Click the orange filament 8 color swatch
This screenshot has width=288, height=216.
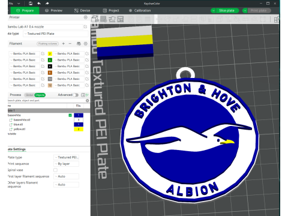(50, 73)
